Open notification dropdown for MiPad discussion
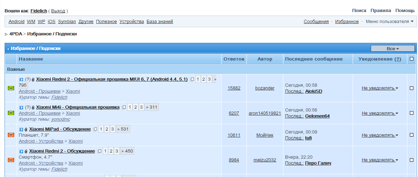The width and height of the screenshot is (418, 177). (x=380, y=135)
